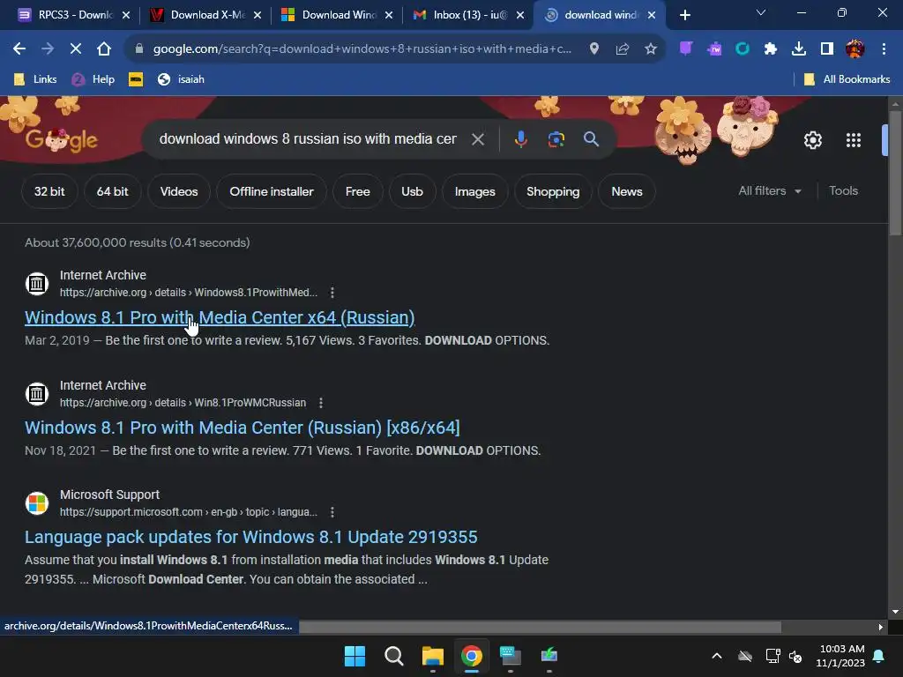The image size is (903, 677).
Task: Switch to Images results
Action: coord(474,191)
